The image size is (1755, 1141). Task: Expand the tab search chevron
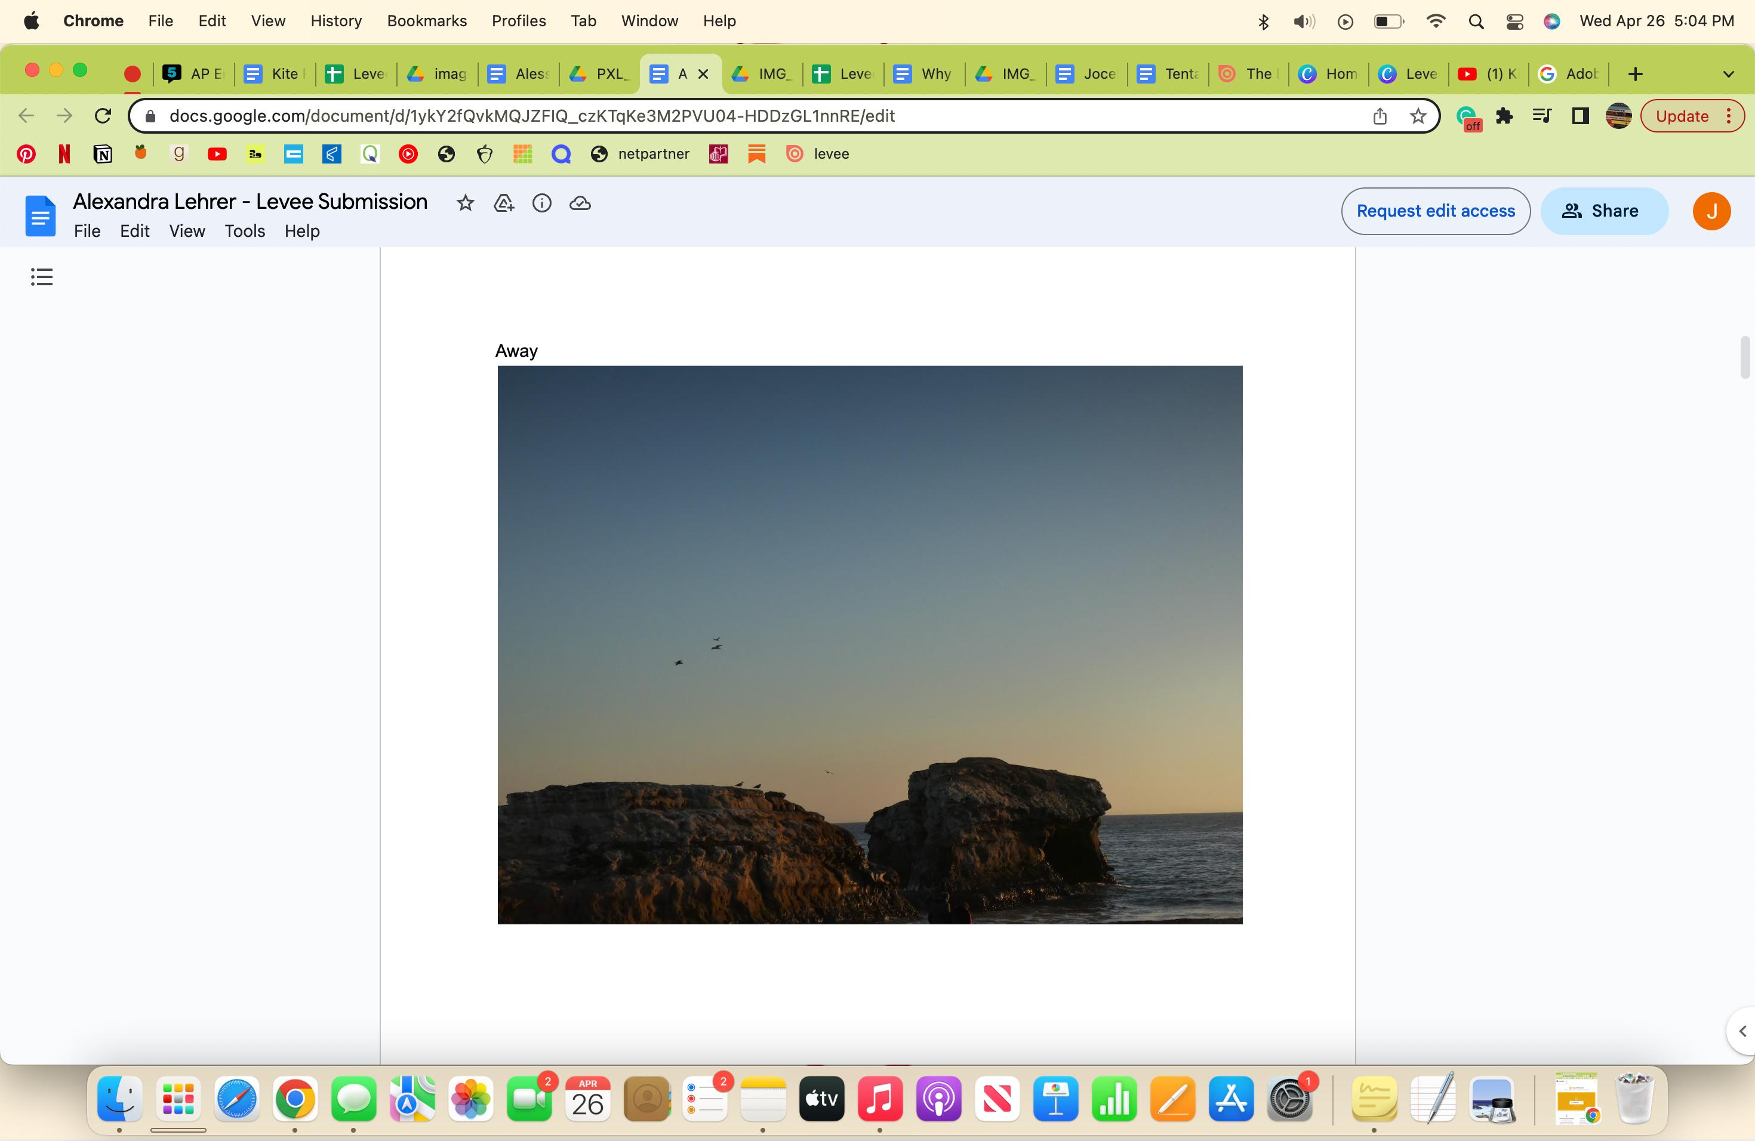point(1728,74)
